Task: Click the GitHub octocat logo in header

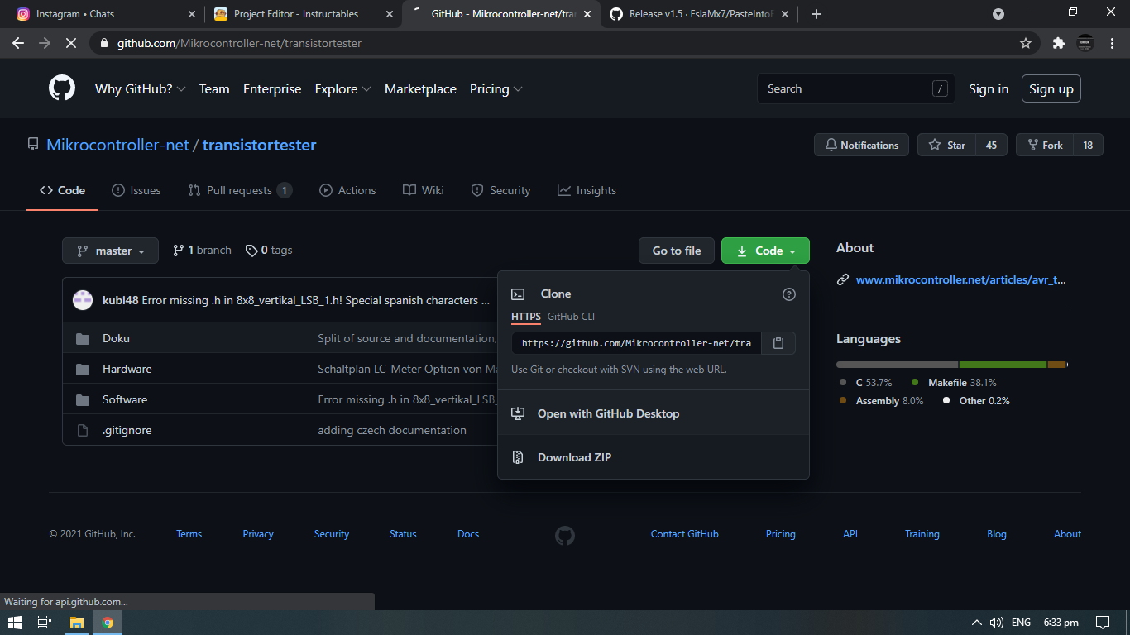Action: click(x=62, y=88)
